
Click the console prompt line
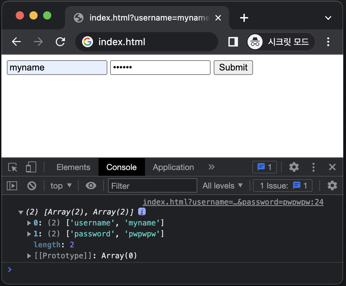[x=172, y=270]
